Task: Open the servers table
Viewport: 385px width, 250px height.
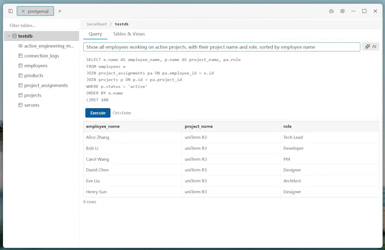Action: coord(32,105)
